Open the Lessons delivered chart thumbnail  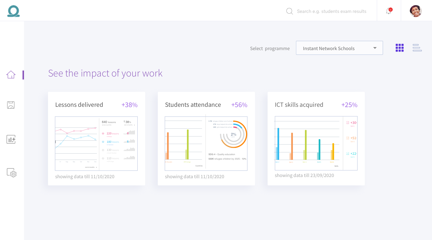96,143
